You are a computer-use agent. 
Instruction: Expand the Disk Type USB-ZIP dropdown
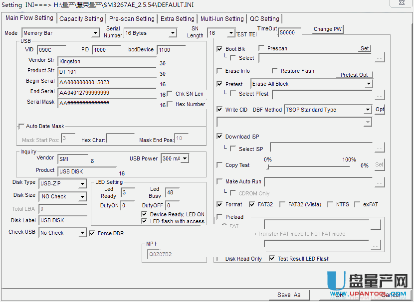click(x=82, y=184)
